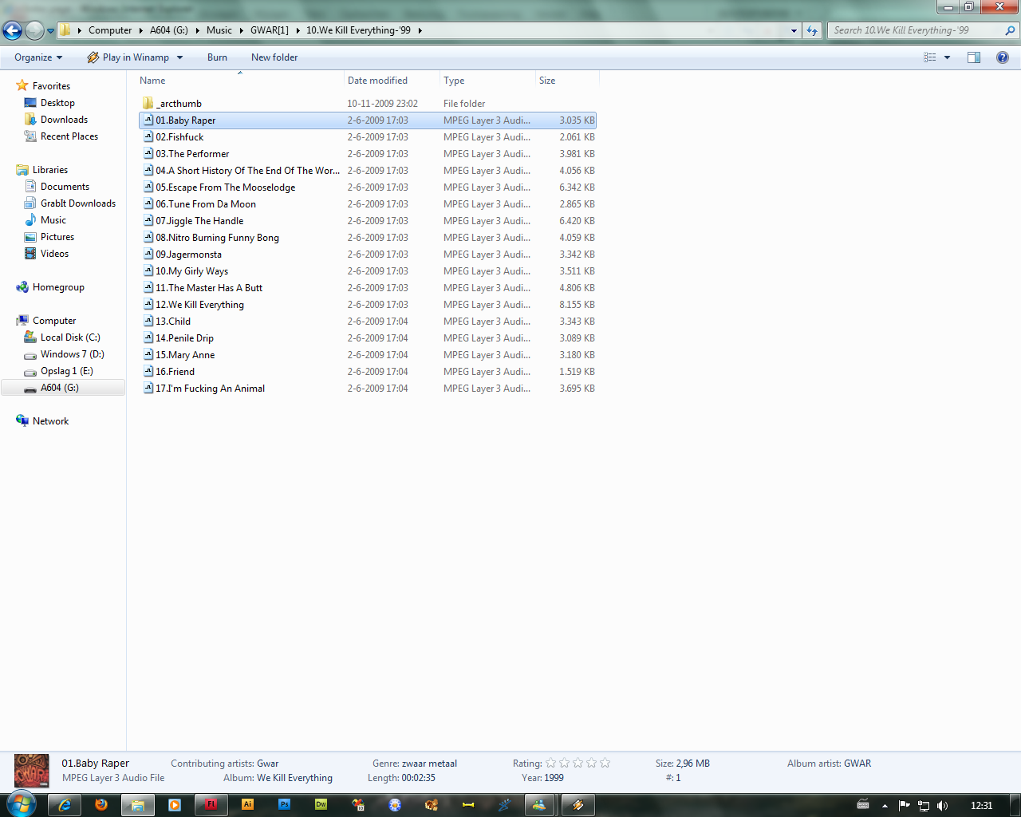
Task: Select Favorites in the navigation pane
Action: 51,86
